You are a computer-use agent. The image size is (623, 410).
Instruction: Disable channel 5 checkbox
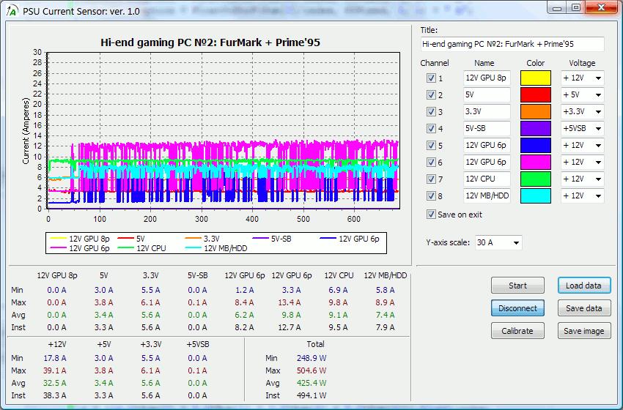click(x=431, y=145)
